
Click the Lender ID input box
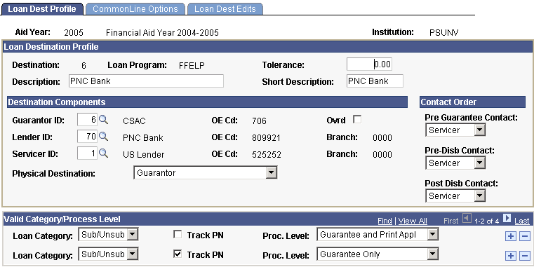point(87,137)
